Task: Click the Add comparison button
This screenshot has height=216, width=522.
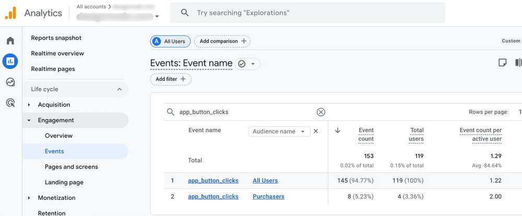Action: point(222,41)
